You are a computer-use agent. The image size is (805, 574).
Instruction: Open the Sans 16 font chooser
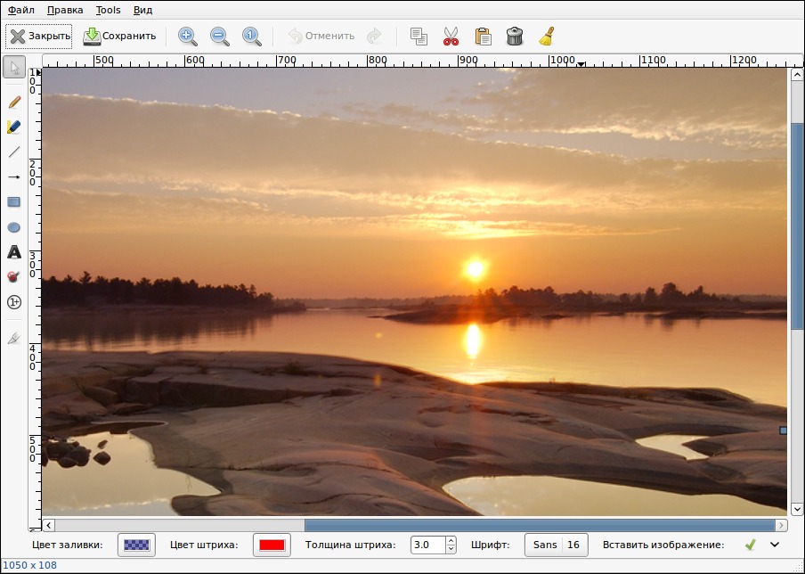pos(556,545)
